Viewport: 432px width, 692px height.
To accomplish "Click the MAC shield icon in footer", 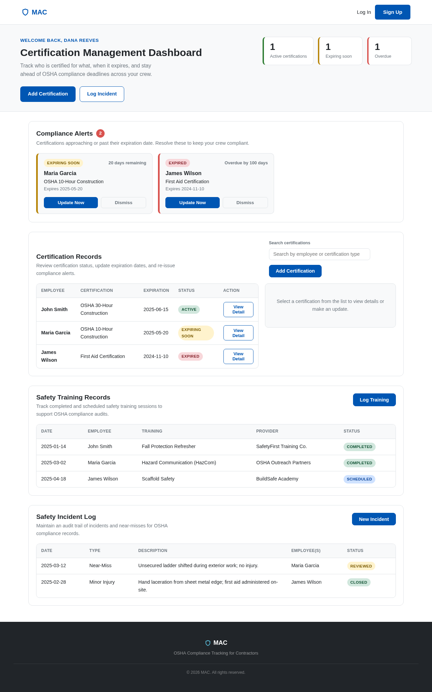I will (x=208, y=643).
